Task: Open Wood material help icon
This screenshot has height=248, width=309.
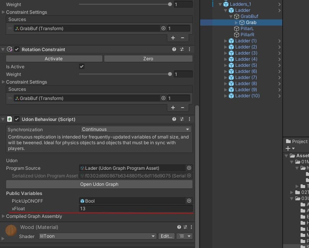Action: click(179, 227)
